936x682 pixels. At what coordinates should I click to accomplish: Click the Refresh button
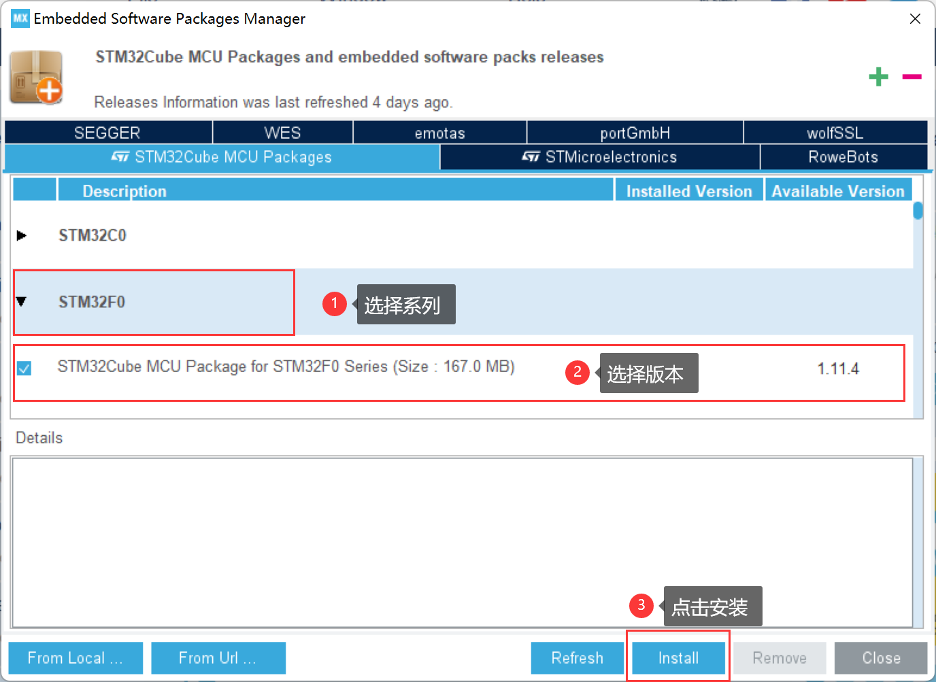577,658
